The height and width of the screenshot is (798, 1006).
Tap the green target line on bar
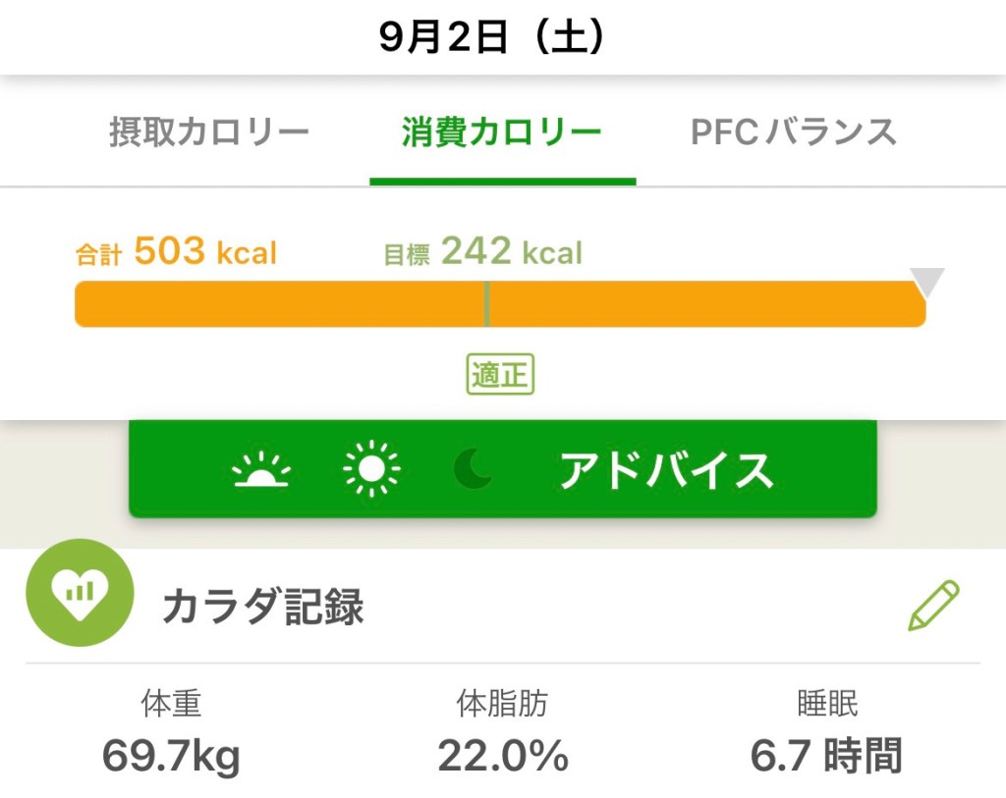coord(487,304)
